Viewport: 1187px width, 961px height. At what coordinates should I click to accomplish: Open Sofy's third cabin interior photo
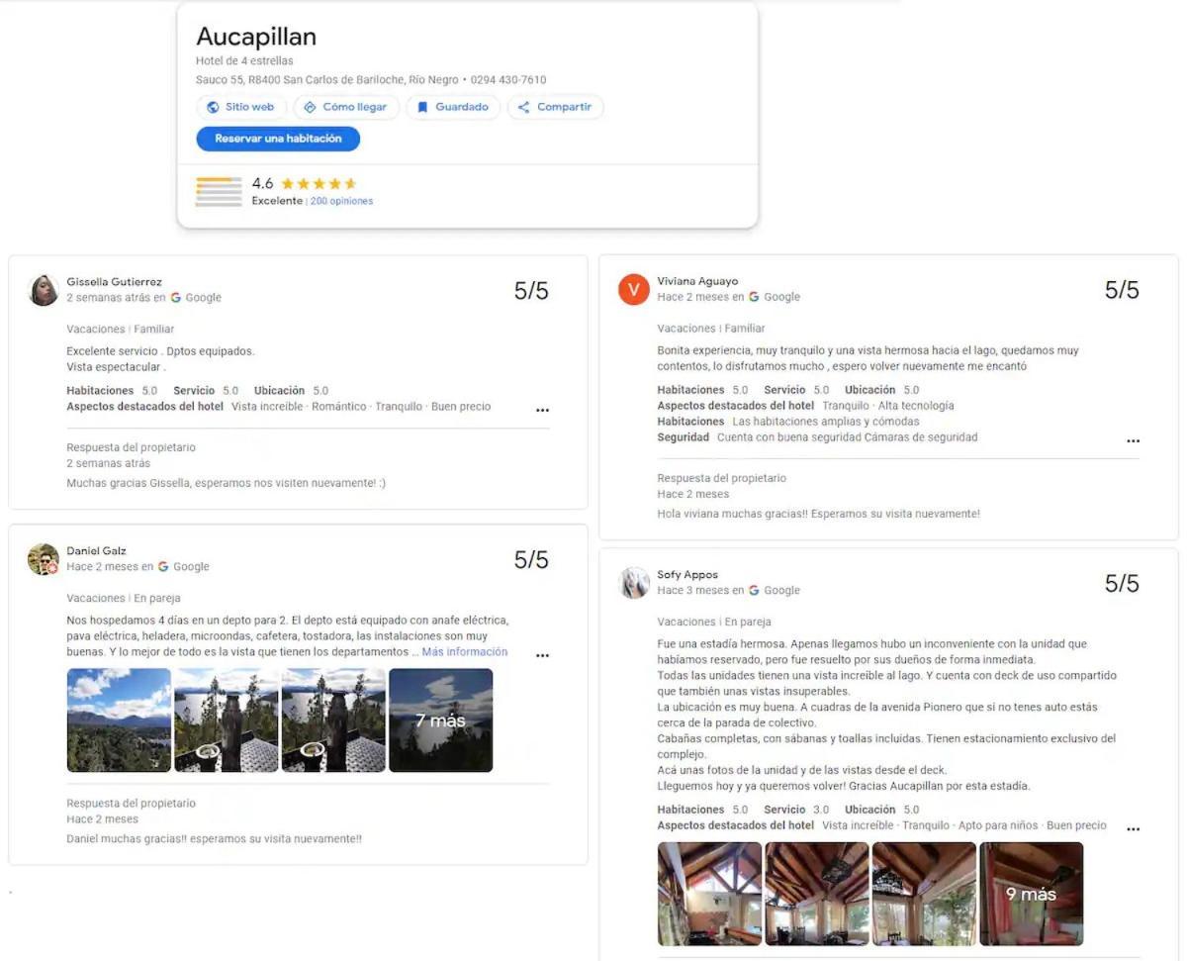coord(924,894)
